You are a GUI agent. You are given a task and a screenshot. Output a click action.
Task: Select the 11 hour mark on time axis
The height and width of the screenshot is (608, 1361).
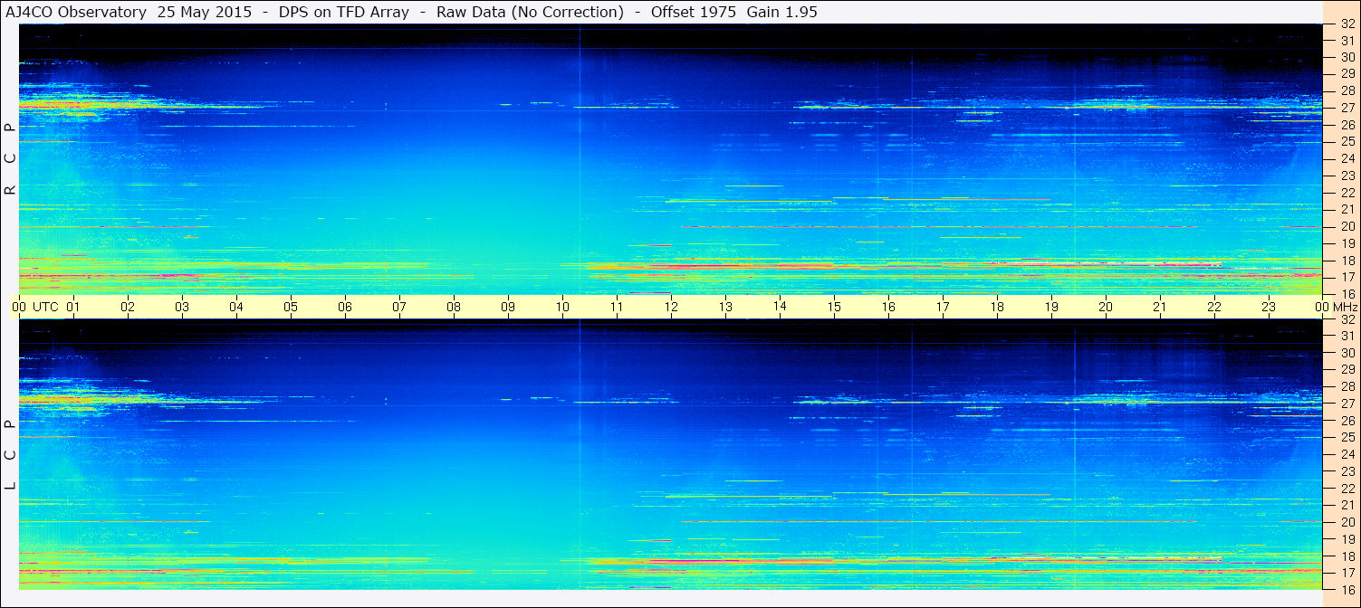(x=617, y=307)
